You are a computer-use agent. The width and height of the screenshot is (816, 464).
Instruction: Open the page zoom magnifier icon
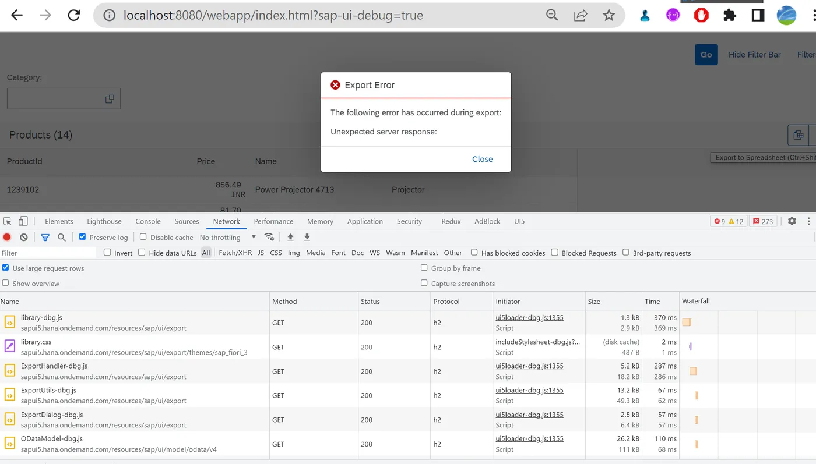551,16
